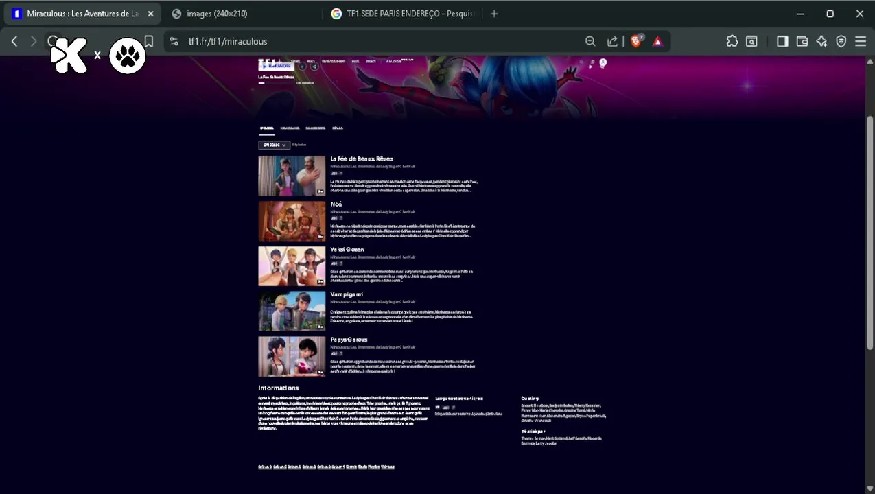Open the Brave main hamburger menu
Image resolution: width=875 pixels, height=494 pixels.
click(861, 41)
